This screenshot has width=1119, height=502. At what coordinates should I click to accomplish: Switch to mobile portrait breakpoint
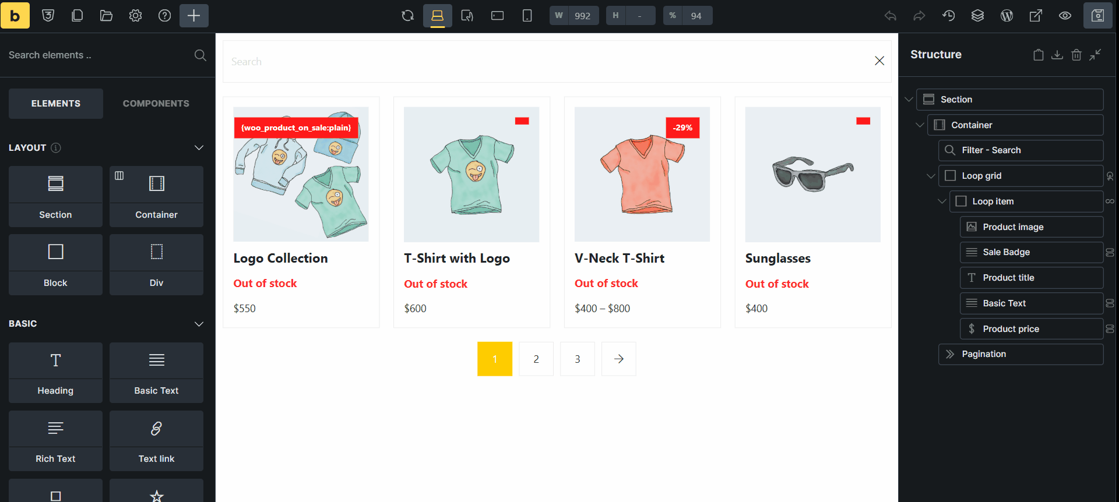pos(527,16)
